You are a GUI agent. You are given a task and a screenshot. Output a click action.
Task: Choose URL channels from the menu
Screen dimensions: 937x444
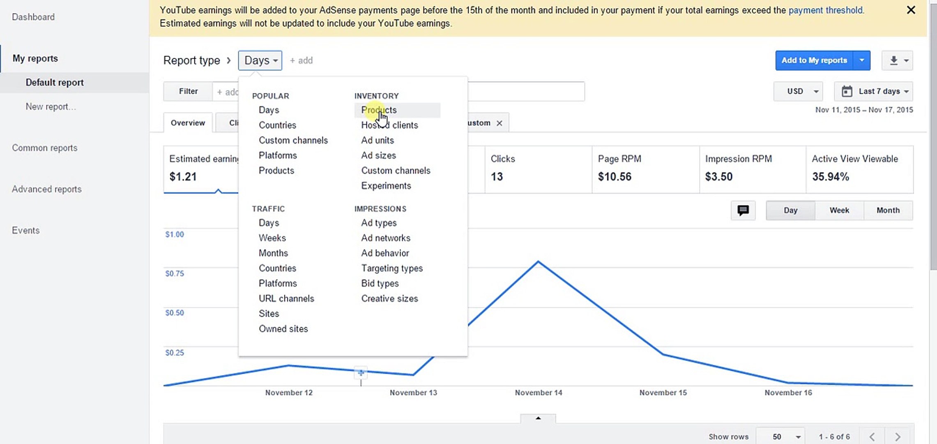click(286, 299)
